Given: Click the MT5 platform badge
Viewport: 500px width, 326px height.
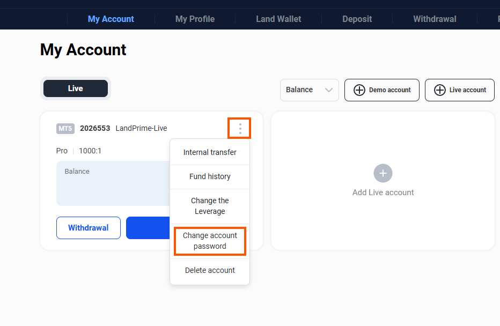Looking at the screenshot, I should pyautogui.click(x=65, y=129).
